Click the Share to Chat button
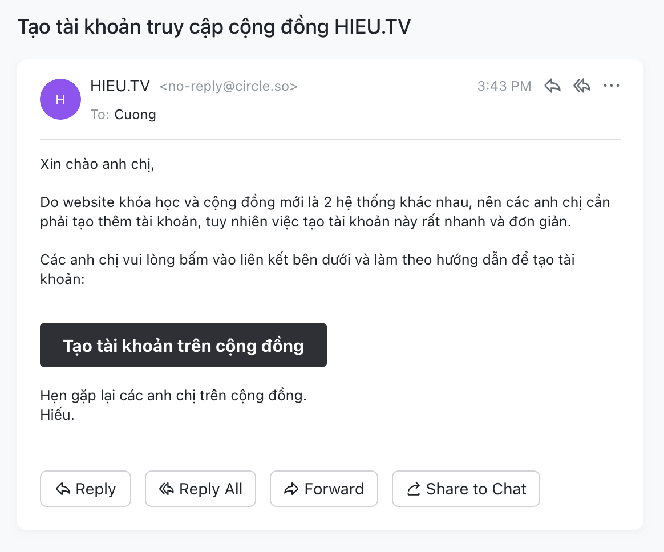Screen dimensions: 664x552 click(465, 489)
